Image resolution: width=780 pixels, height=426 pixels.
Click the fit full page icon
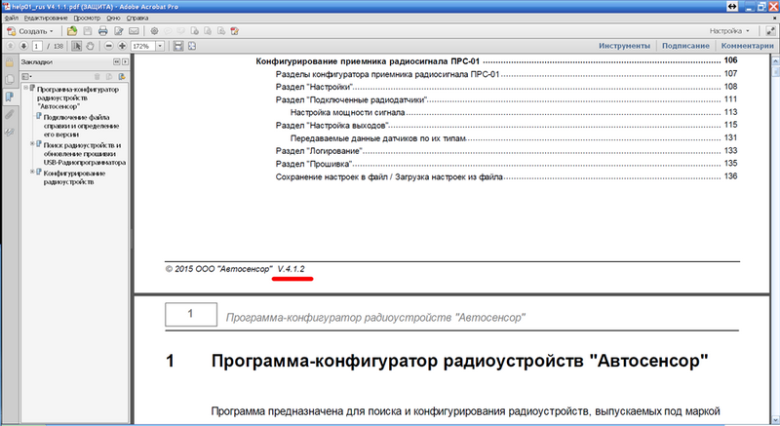[x=192, y=46]
